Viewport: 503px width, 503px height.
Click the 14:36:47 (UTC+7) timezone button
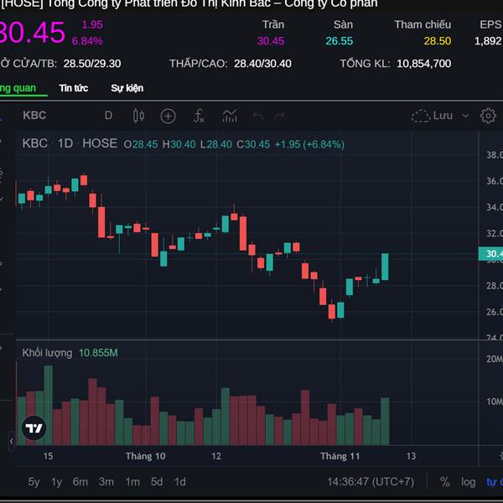pyautogui.click(x=371, y=481)
